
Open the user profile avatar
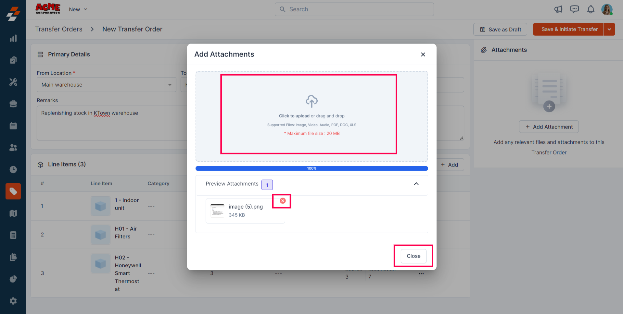point(607,9)
